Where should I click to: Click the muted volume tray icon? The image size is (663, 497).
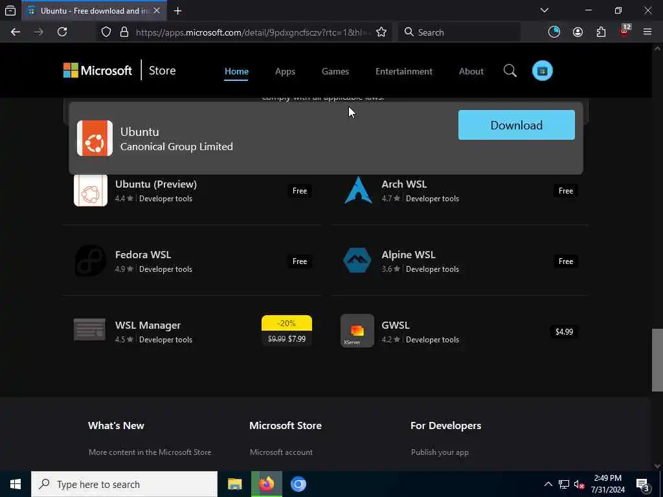coord(579,484)
